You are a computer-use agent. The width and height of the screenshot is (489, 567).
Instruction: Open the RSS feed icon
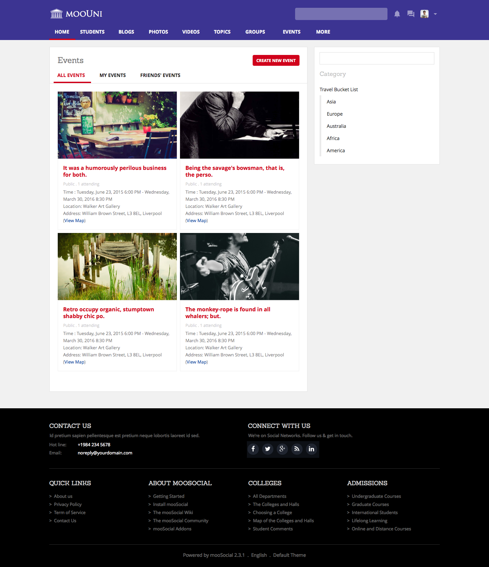[297, 449]
